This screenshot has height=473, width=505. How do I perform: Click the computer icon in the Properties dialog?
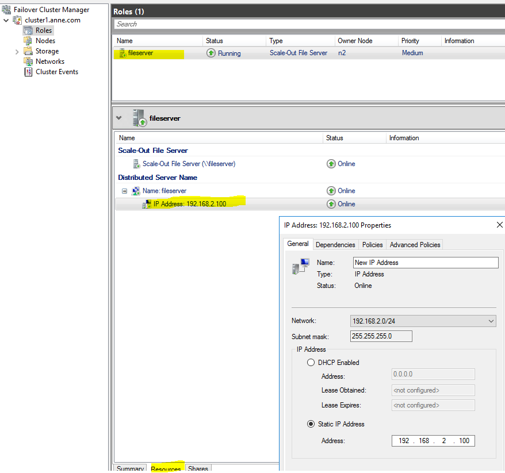click(x=301, y=267)
